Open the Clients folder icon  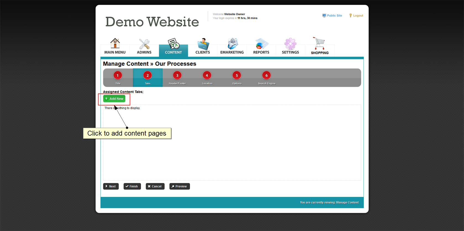pyautogui.click(x=203, y=44)
